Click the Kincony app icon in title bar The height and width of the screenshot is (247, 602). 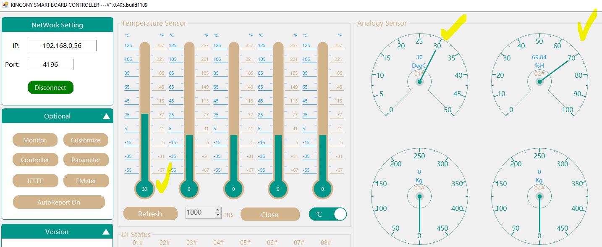(5, 5)
